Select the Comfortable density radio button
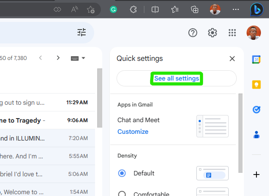Viewport: 269px width, 196px height. (x=122, y=194)
